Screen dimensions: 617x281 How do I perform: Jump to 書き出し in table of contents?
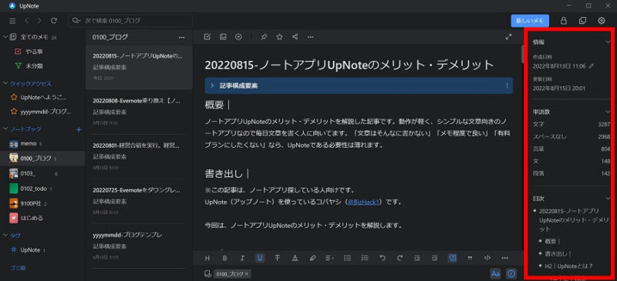pos(558,254)
